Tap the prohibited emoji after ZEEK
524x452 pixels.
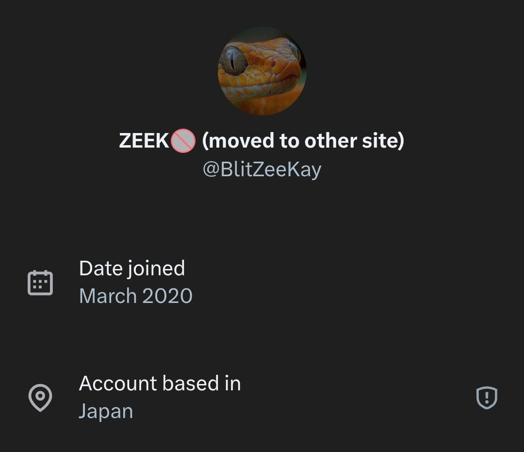(x=183, y=141)
